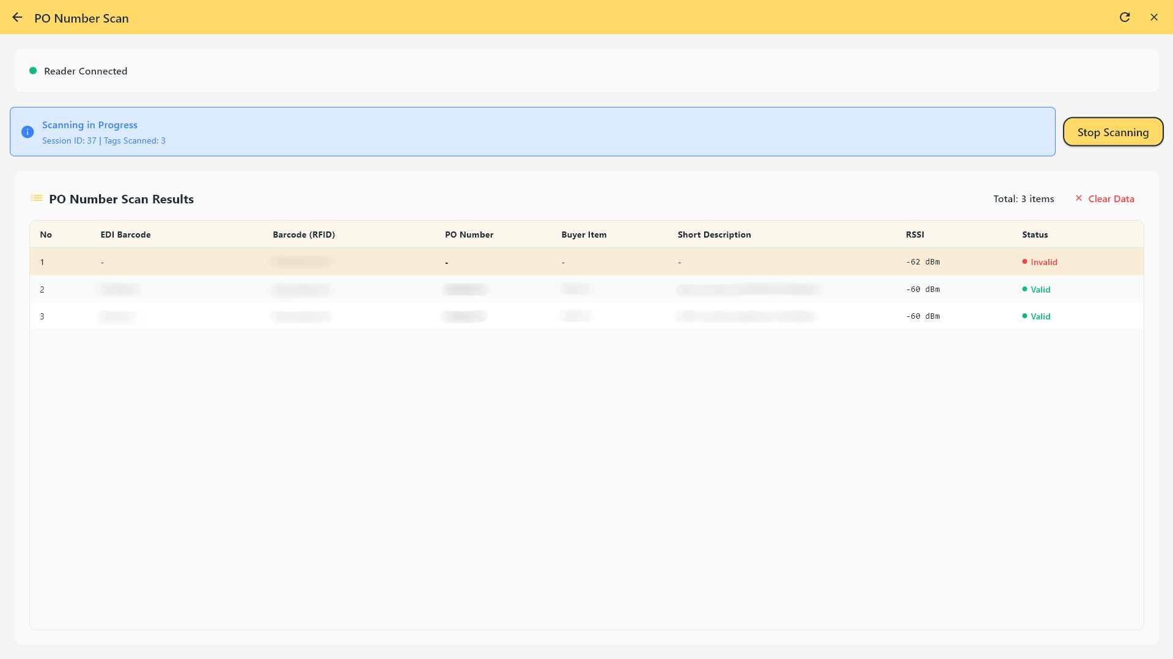
Task: Click the green Reader Connected indicator
Action: coord(33,71)
